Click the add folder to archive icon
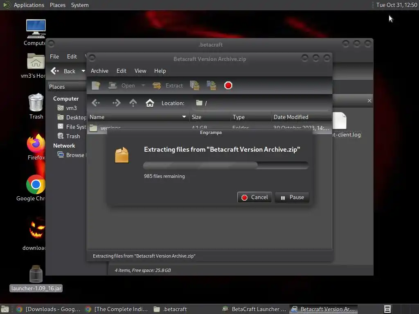The height and width of the screenshot is (314, 419). [212, 85]
